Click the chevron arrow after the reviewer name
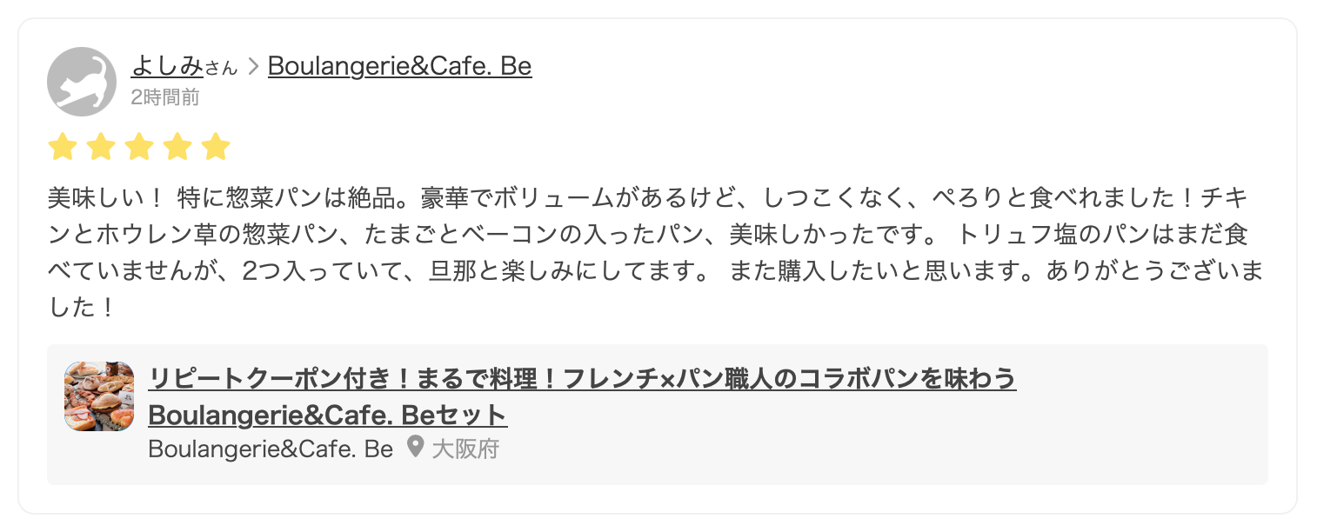Viewport: 1317px width, 532px height. point(253,66)
